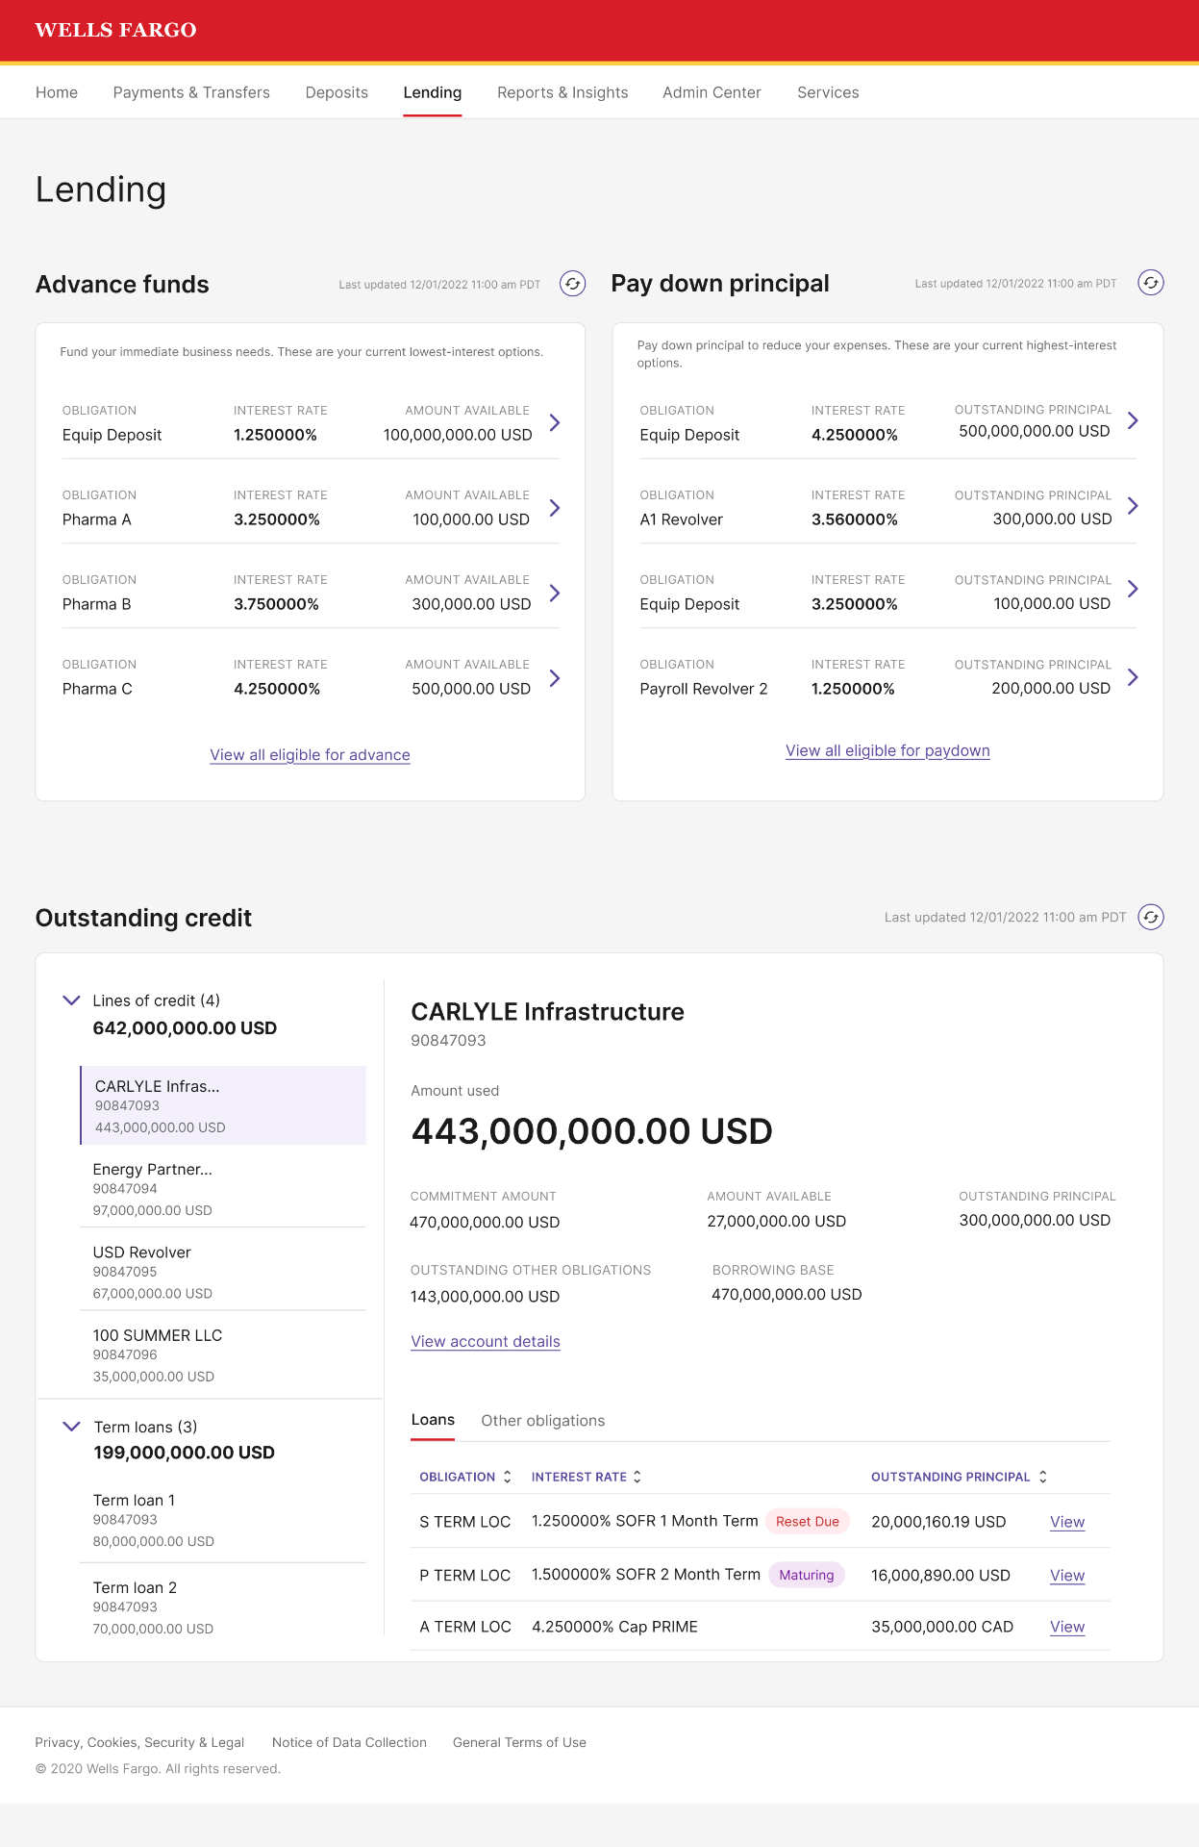Open General Terms of Use
This screenshot has height=1847, width=1199.
point(519,1742)
